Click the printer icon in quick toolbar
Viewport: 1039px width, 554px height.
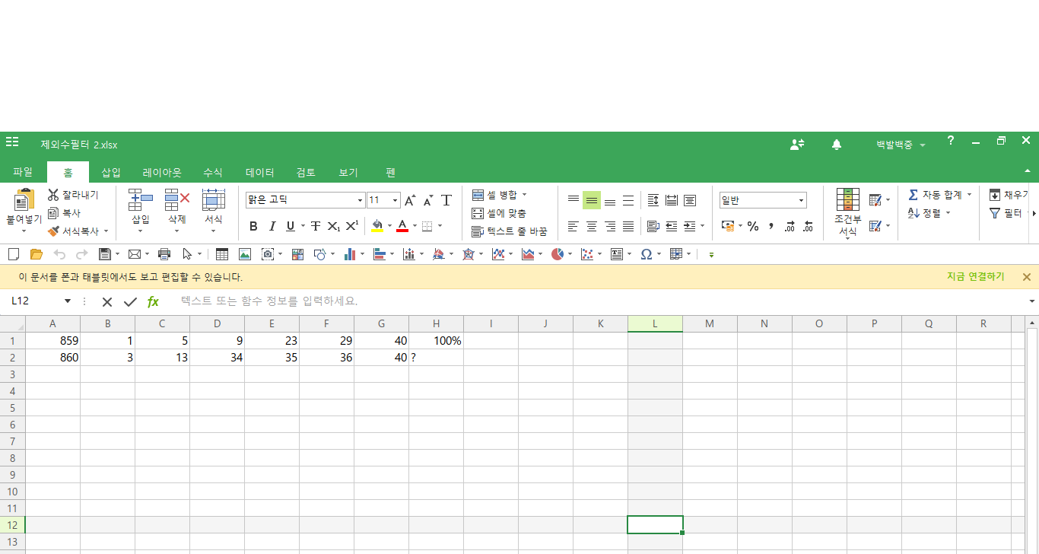coord(164,254)
